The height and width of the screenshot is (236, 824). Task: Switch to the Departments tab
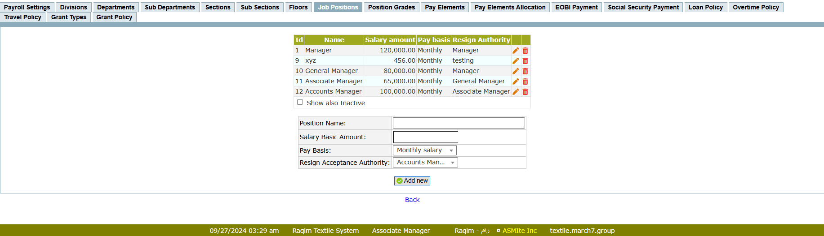coord(116,7)
